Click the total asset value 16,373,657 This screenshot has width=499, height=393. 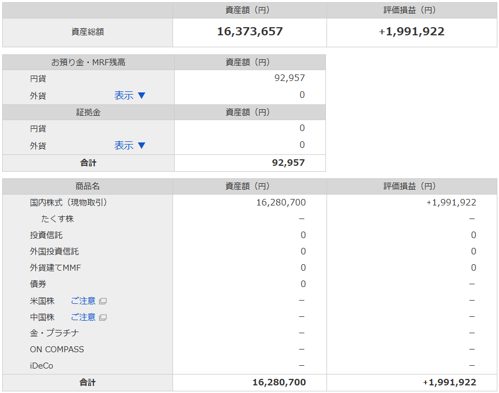[250, 32]
